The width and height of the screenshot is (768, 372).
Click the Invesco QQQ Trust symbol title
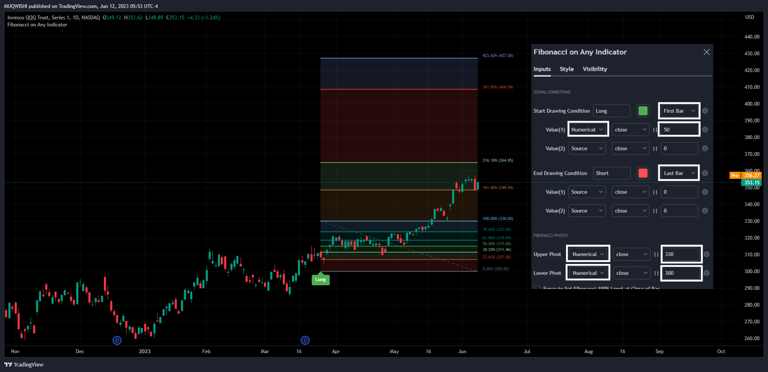tap(54, 18)
